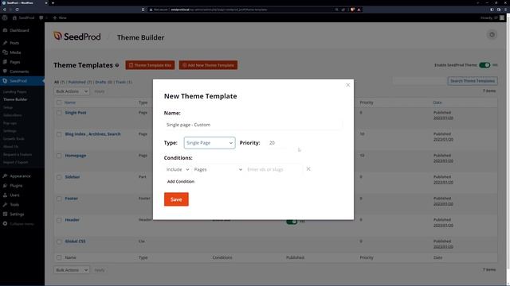Image resolution: width=510 pixels, height=286 pixels.
Task: Save the new theme template
Action: tap(176, 199)
